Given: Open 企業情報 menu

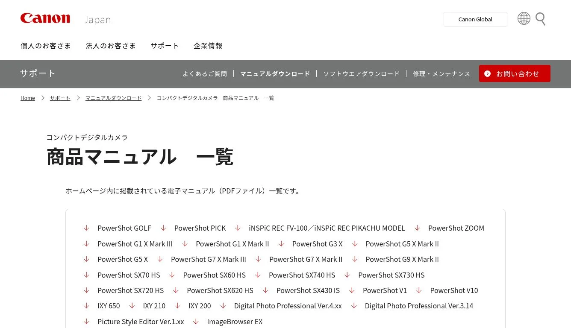Looking at the screenshot, I should (208, 46).
